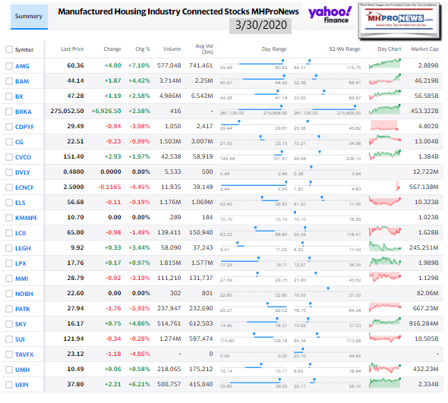The image size is (448, 403).
Task: Sort by Last Price column header
Action: coord(72,49)
